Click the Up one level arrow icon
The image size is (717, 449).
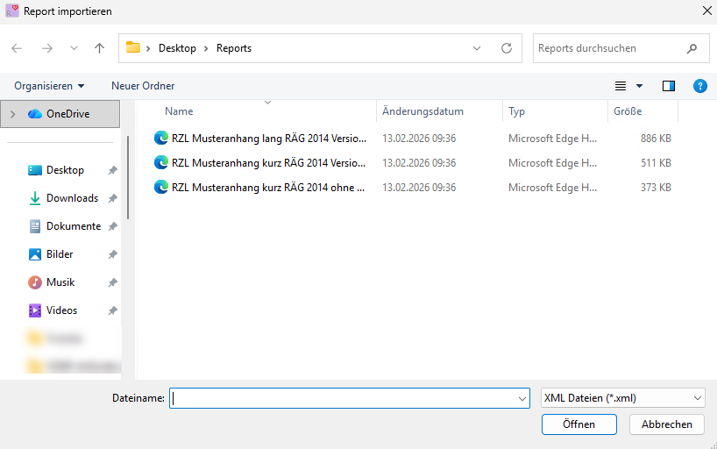pyautogui.click(x=100, y=48)
